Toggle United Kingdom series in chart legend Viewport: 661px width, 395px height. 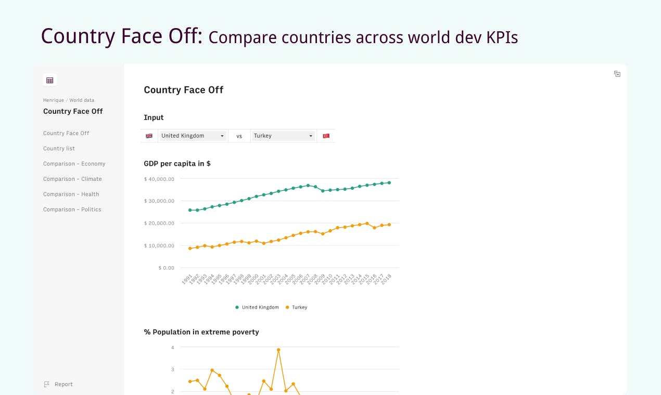click(x=257, y=307)
